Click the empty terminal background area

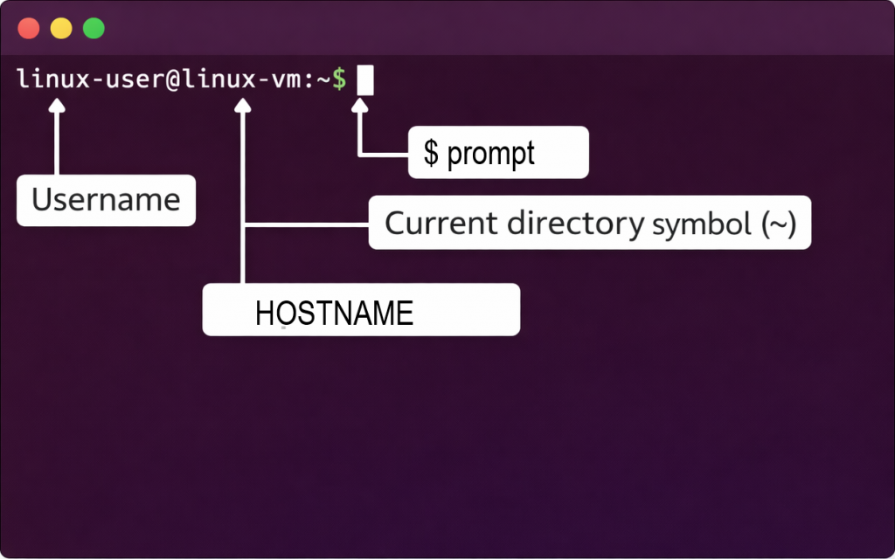[x=447, y=437]
